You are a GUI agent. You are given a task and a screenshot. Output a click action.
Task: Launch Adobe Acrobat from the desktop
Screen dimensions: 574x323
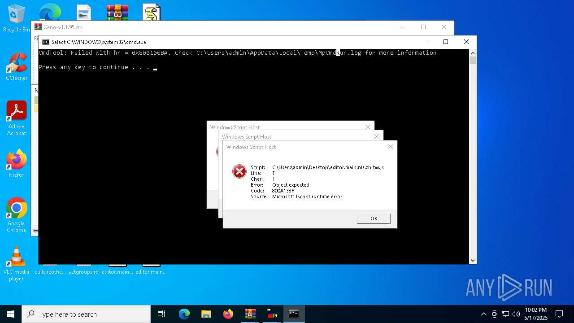(17, 118)
